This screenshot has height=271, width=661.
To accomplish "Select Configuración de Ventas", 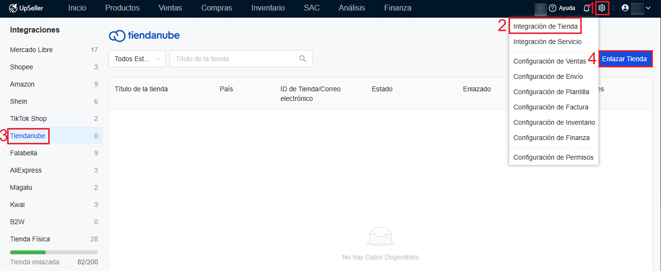I will click(550, 61).
